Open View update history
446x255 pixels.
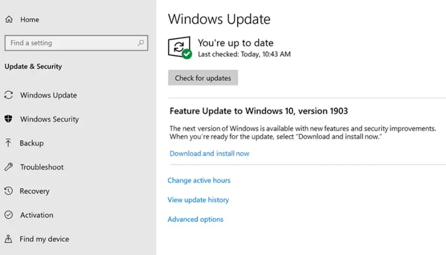click(x=198, y=199)
